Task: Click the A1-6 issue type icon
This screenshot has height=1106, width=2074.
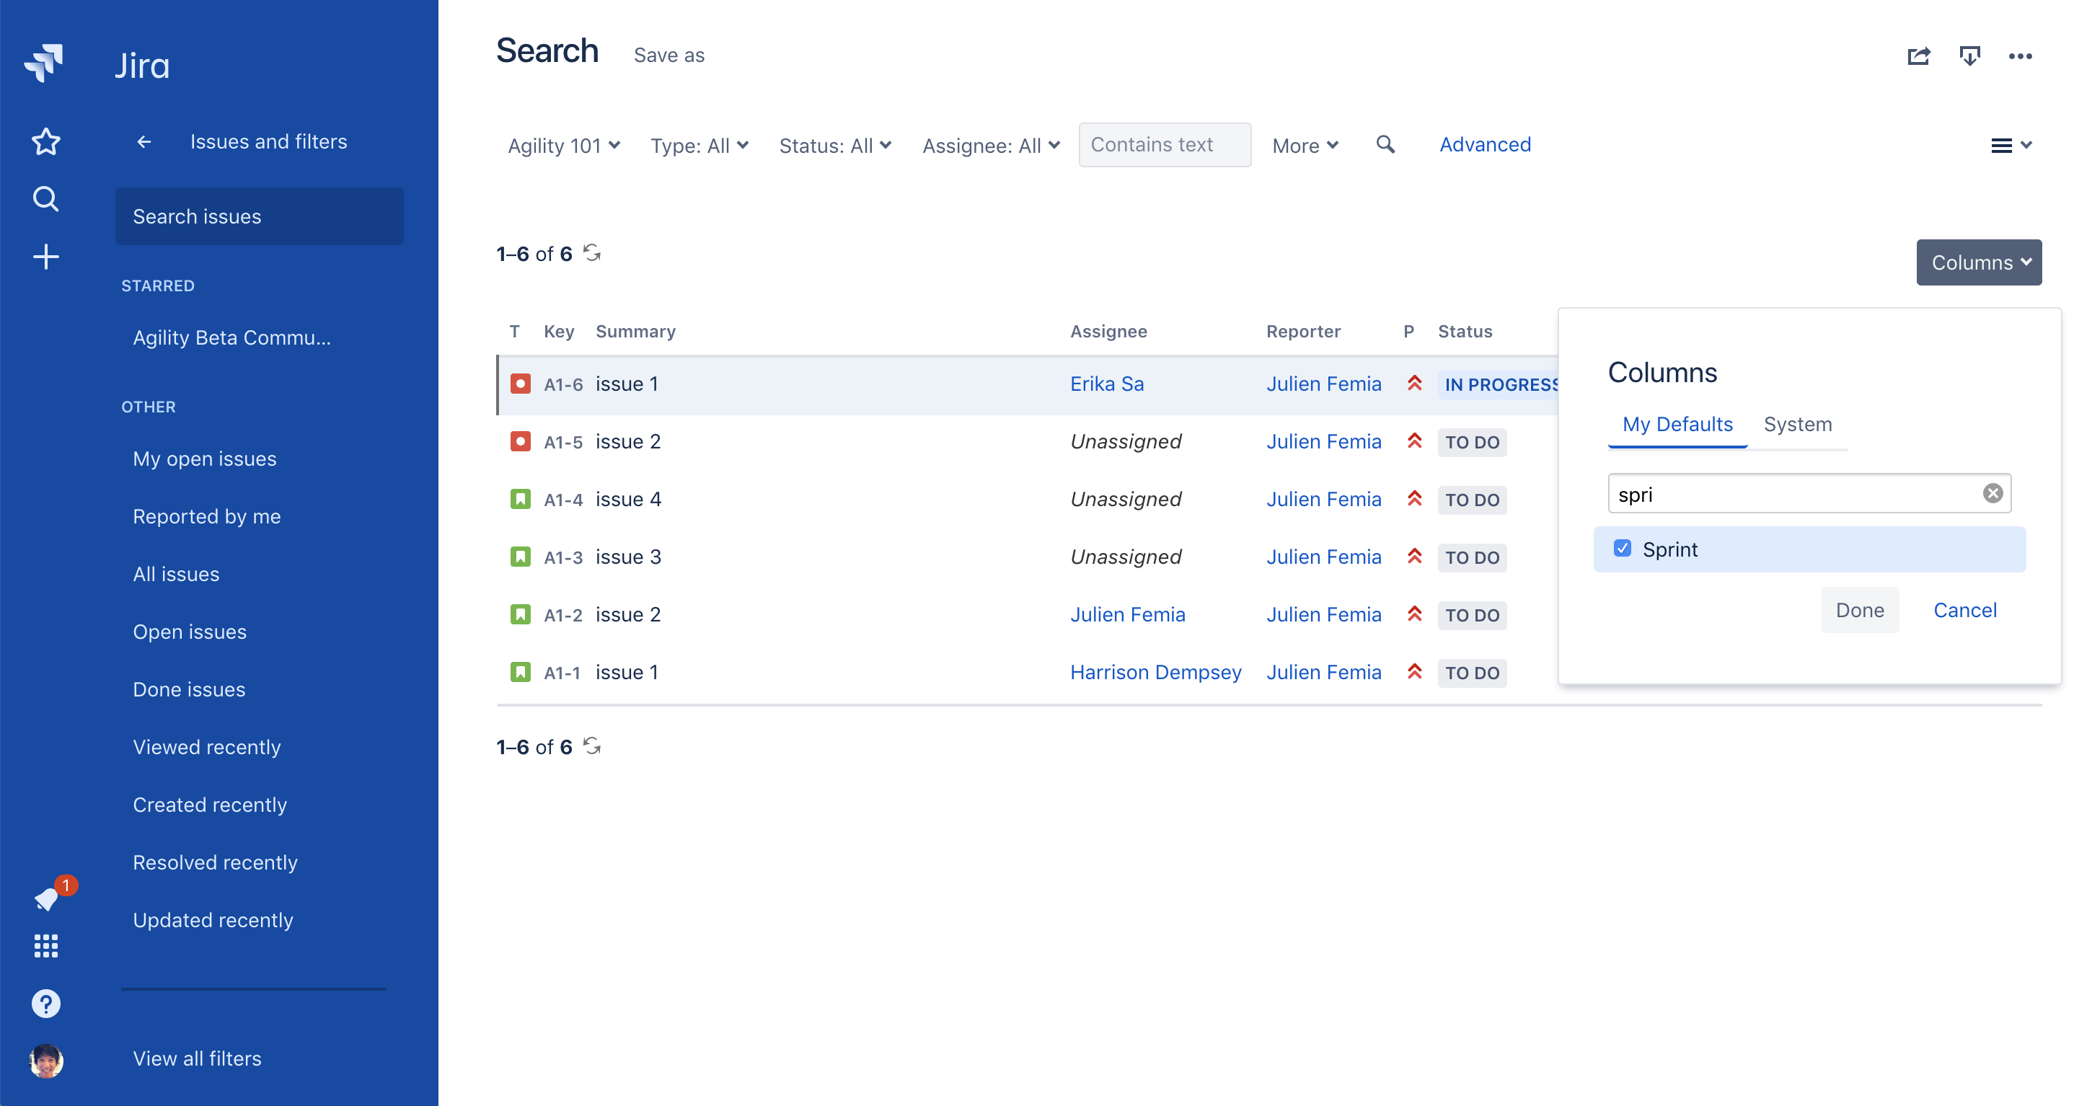Action: point(521,384)
